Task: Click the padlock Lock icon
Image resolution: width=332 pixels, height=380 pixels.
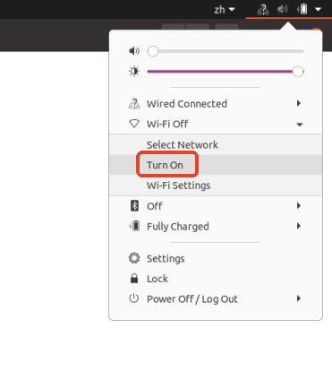Action: coord(134,279)
